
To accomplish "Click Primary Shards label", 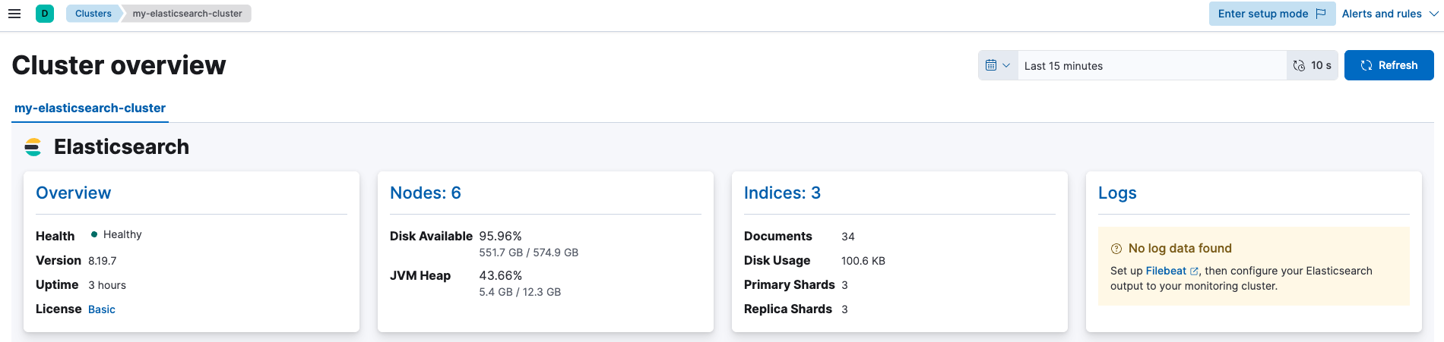I will tap(790, 284).
